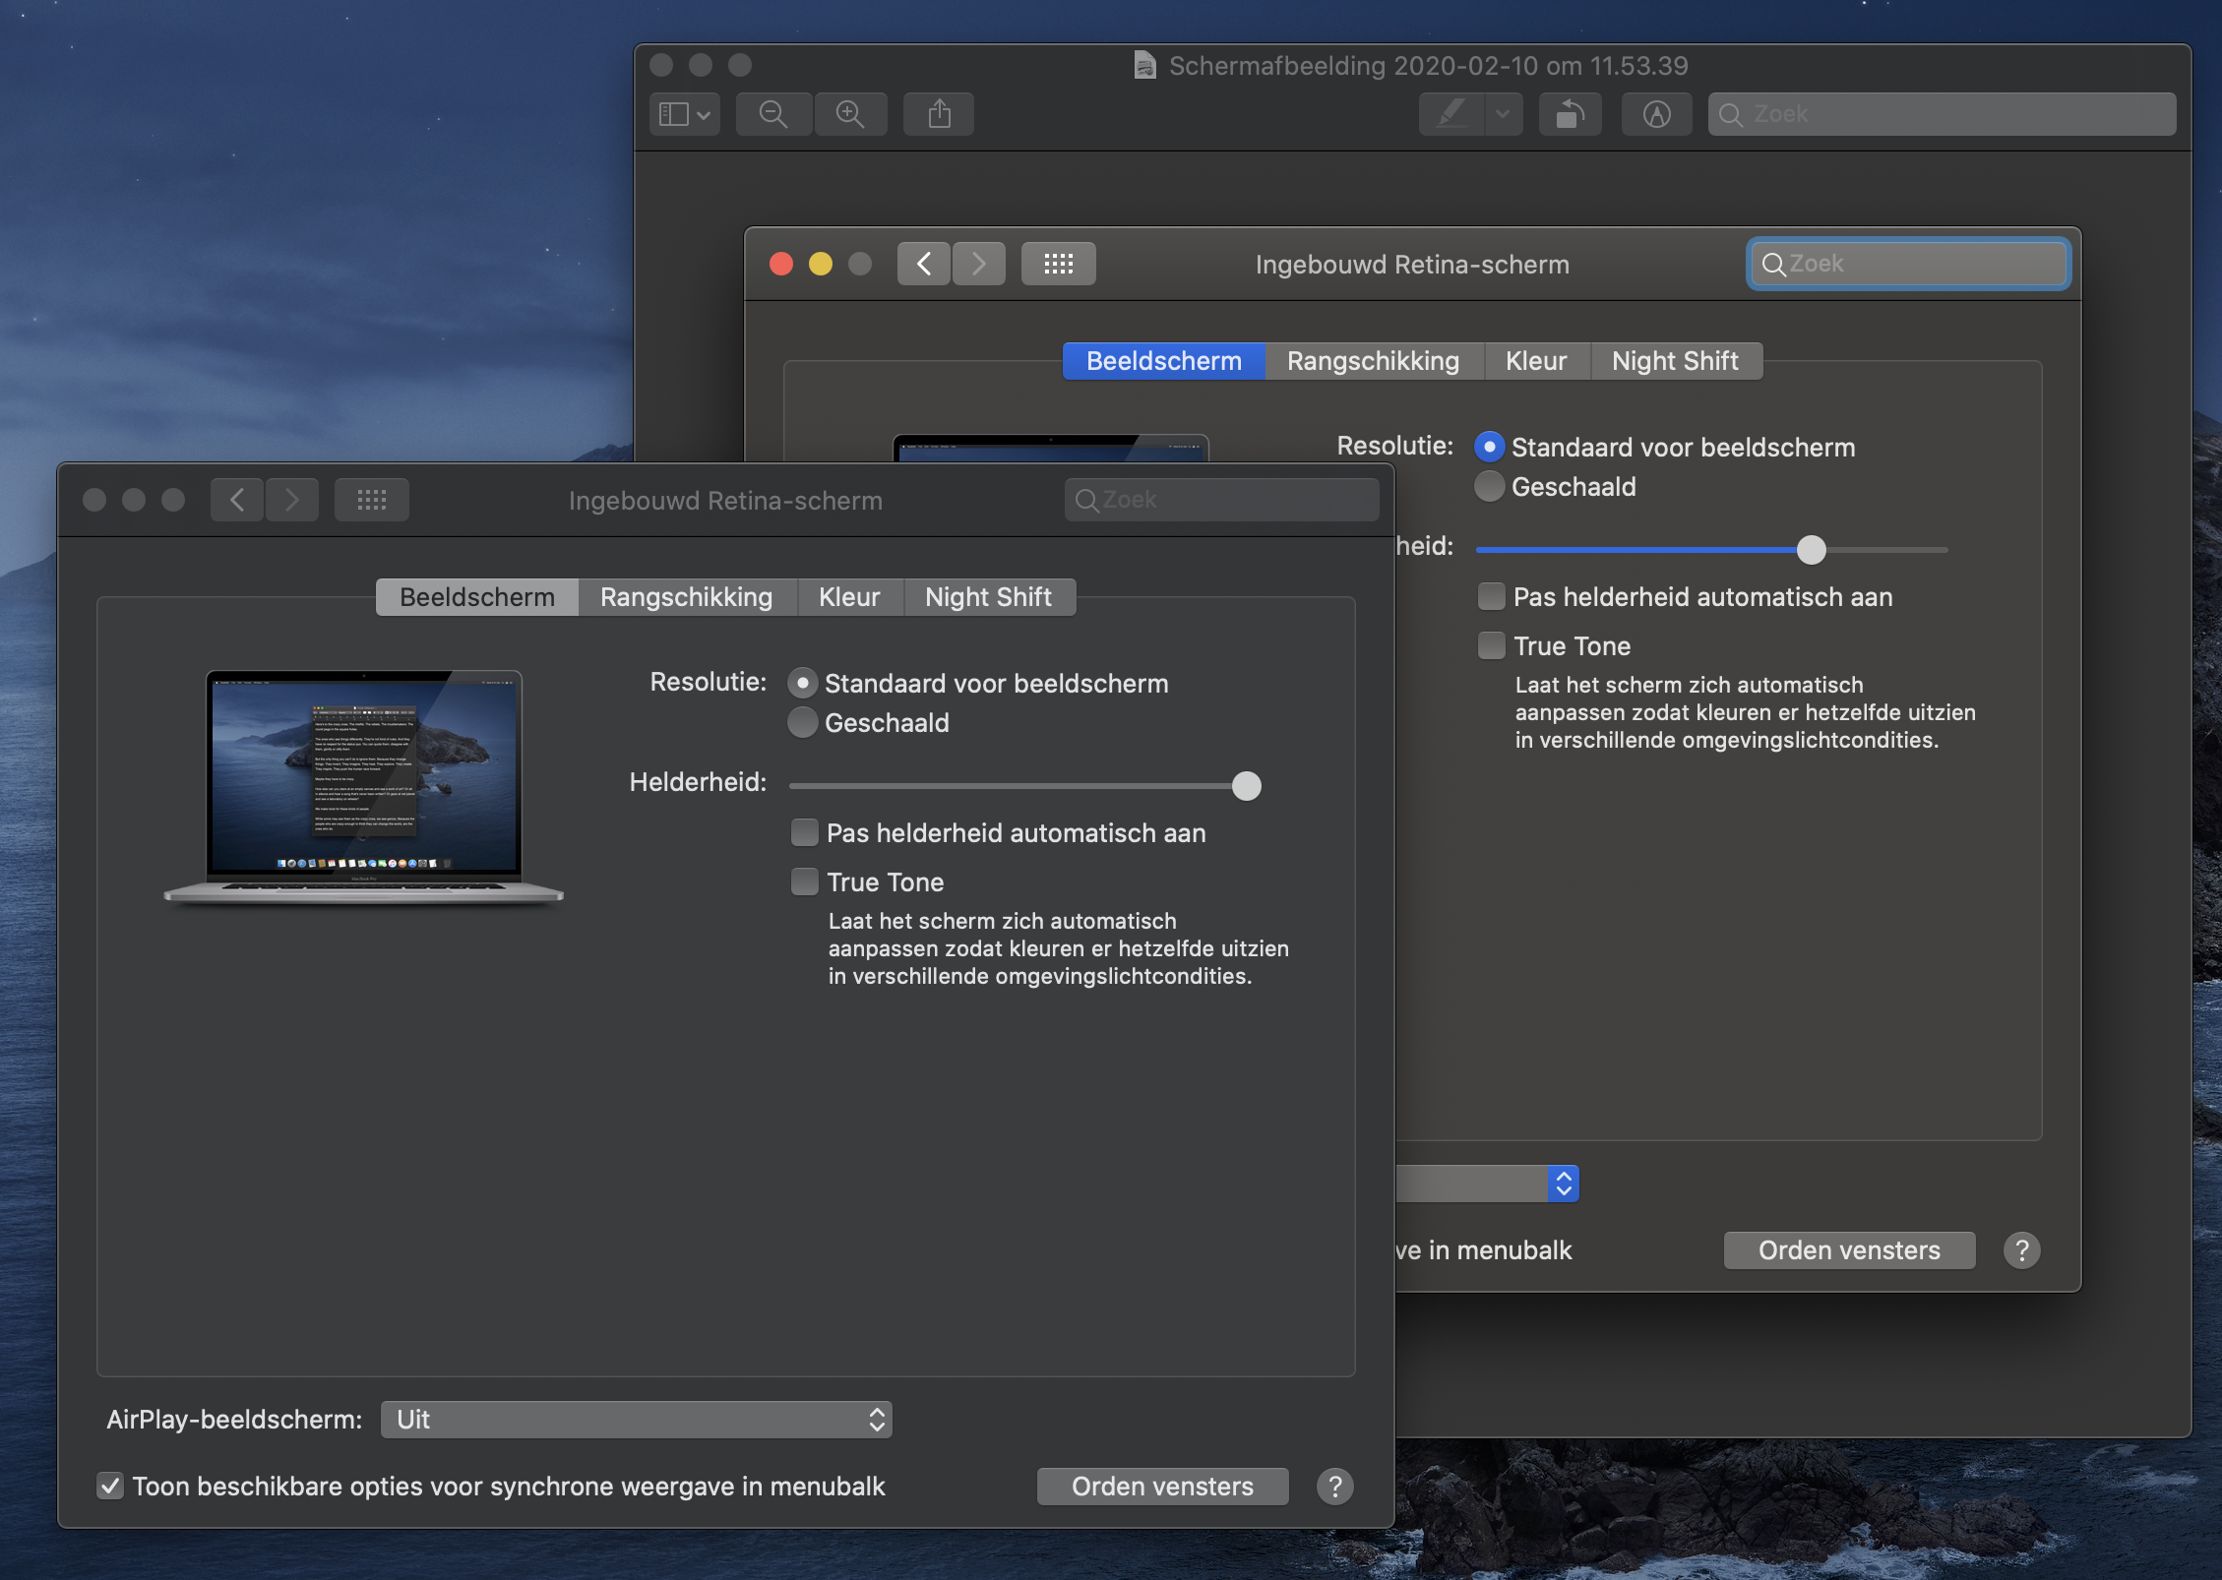Click the rotate icon in Preview toolbar
Viewport: 2222px width, 1580px height.
[1570, 114]
